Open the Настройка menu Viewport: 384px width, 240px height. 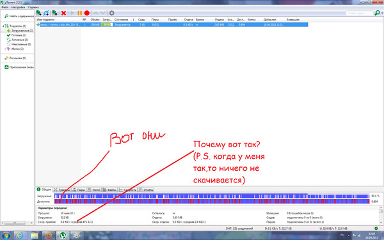pos(18,7)
